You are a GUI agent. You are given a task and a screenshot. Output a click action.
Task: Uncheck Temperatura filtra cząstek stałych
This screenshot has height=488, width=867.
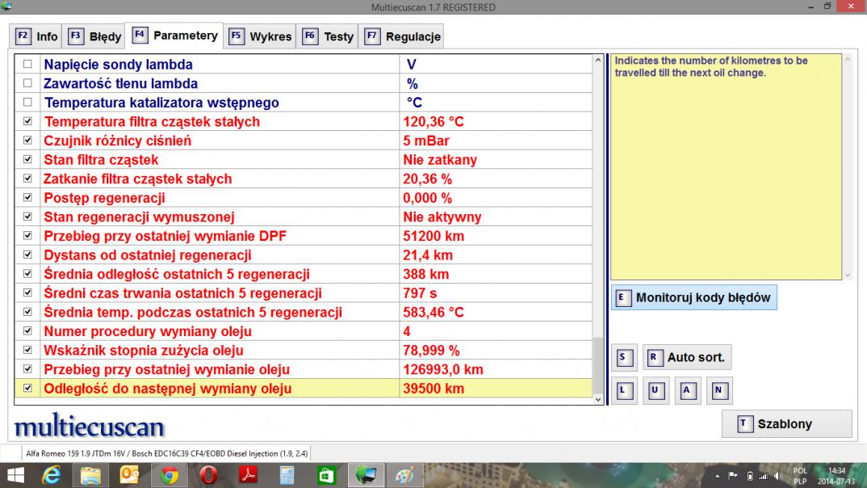[x=28, y=121]
